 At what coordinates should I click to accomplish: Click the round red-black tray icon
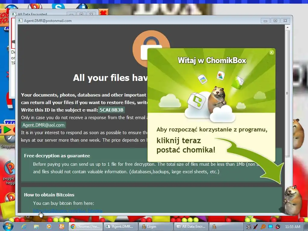(278, 227)
